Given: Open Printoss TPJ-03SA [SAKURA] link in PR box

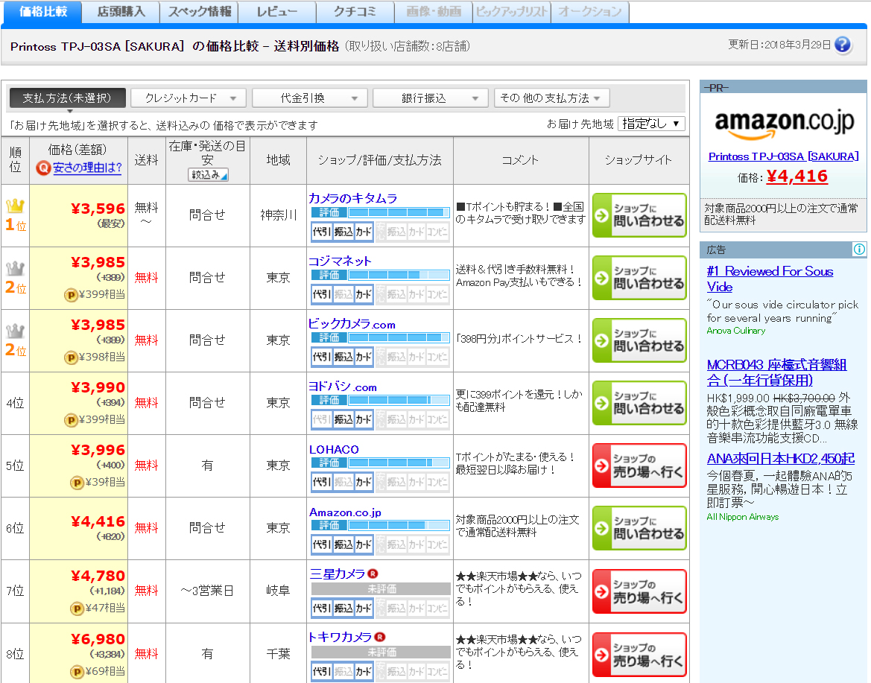Looking at the screenshot, I should [x=783, y=156].
